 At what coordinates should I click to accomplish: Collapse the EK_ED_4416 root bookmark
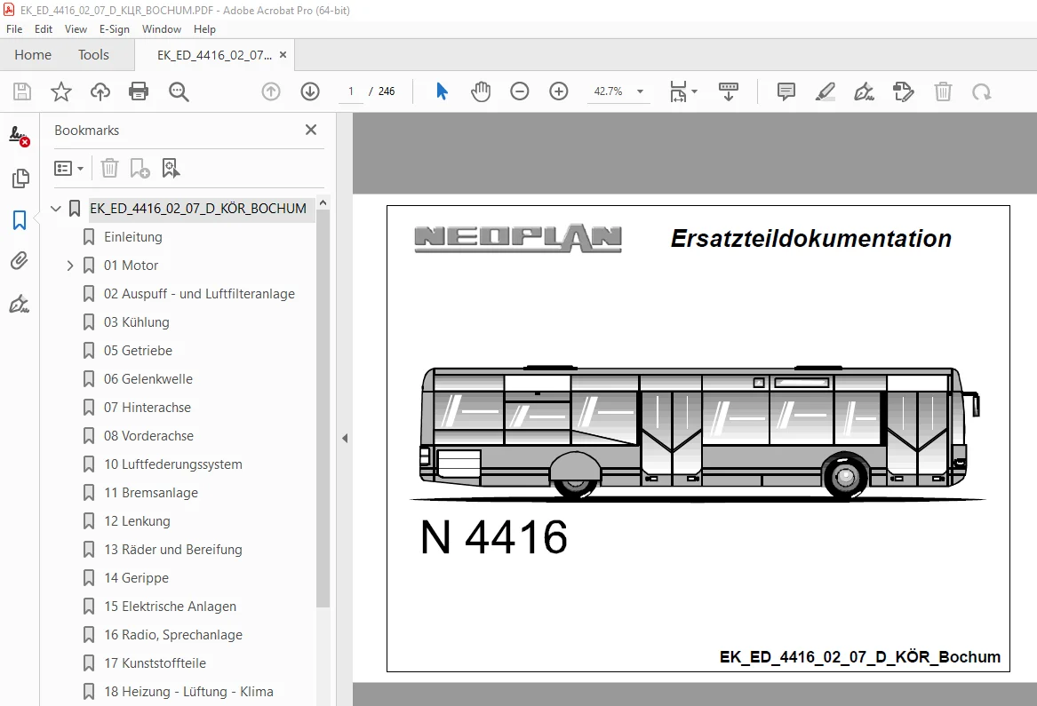pyautogui.click(x=56, y=209)
